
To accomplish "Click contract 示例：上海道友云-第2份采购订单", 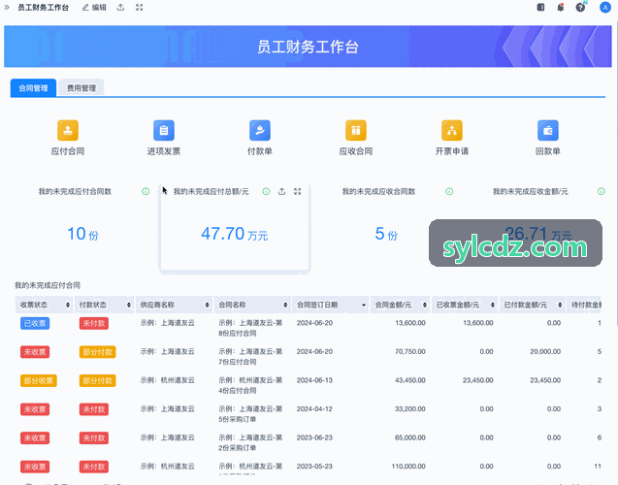I will (x=250, y=443).
